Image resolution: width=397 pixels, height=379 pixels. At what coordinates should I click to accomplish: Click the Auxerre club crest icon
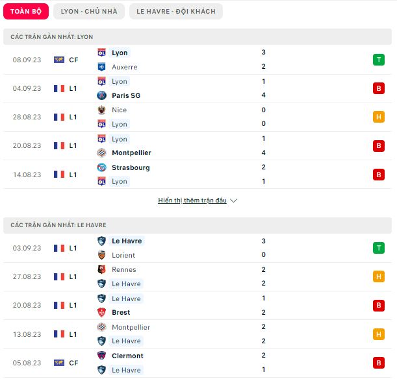click(x=101, y=67)
